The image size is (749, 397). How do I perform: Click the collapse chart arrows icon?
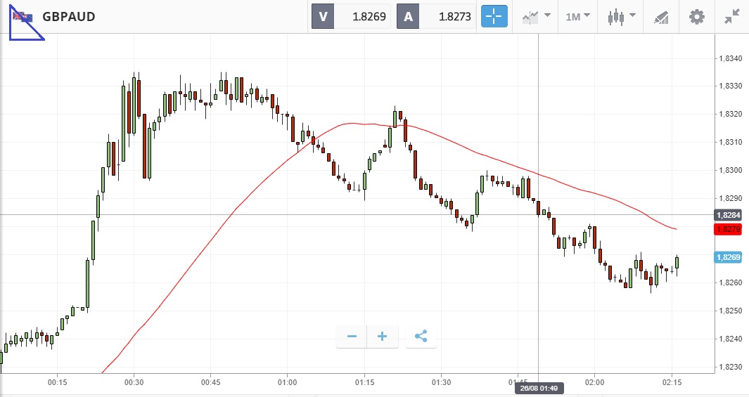732,16
